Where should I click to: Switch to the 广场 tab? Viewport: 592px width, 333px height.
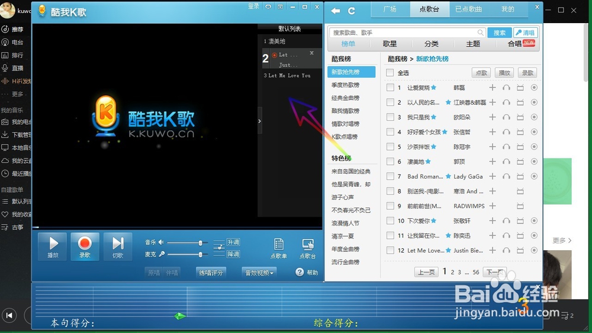[x=390, y=9]
